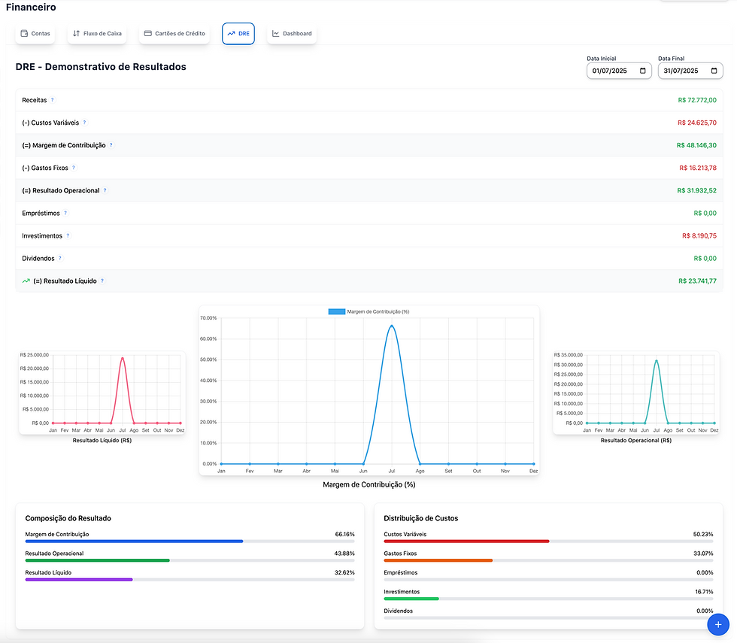Click the Custos Variáveis value R$ 24.625,70
This screenshot has width=737, height=643.
coord(697,123)
